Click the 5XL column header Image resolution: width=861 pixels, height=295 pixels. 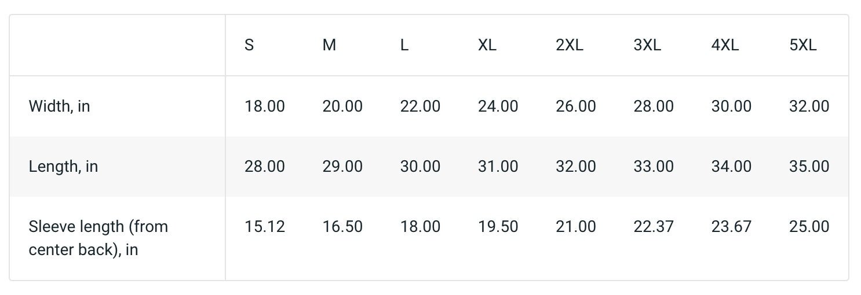click(803, 45)
